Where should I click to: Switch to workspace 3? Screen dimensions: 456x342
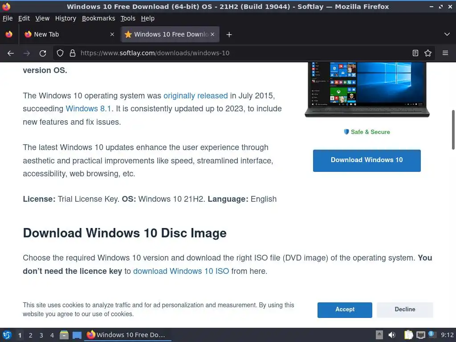coord(41,335)
